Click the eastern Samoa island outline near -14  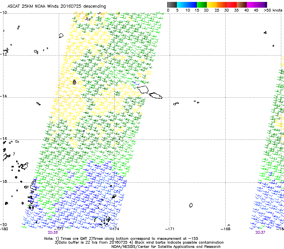tap(156, 95)
